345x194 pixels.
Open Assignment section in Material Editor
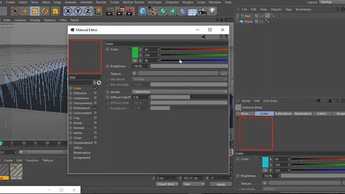tap(82, 158)
